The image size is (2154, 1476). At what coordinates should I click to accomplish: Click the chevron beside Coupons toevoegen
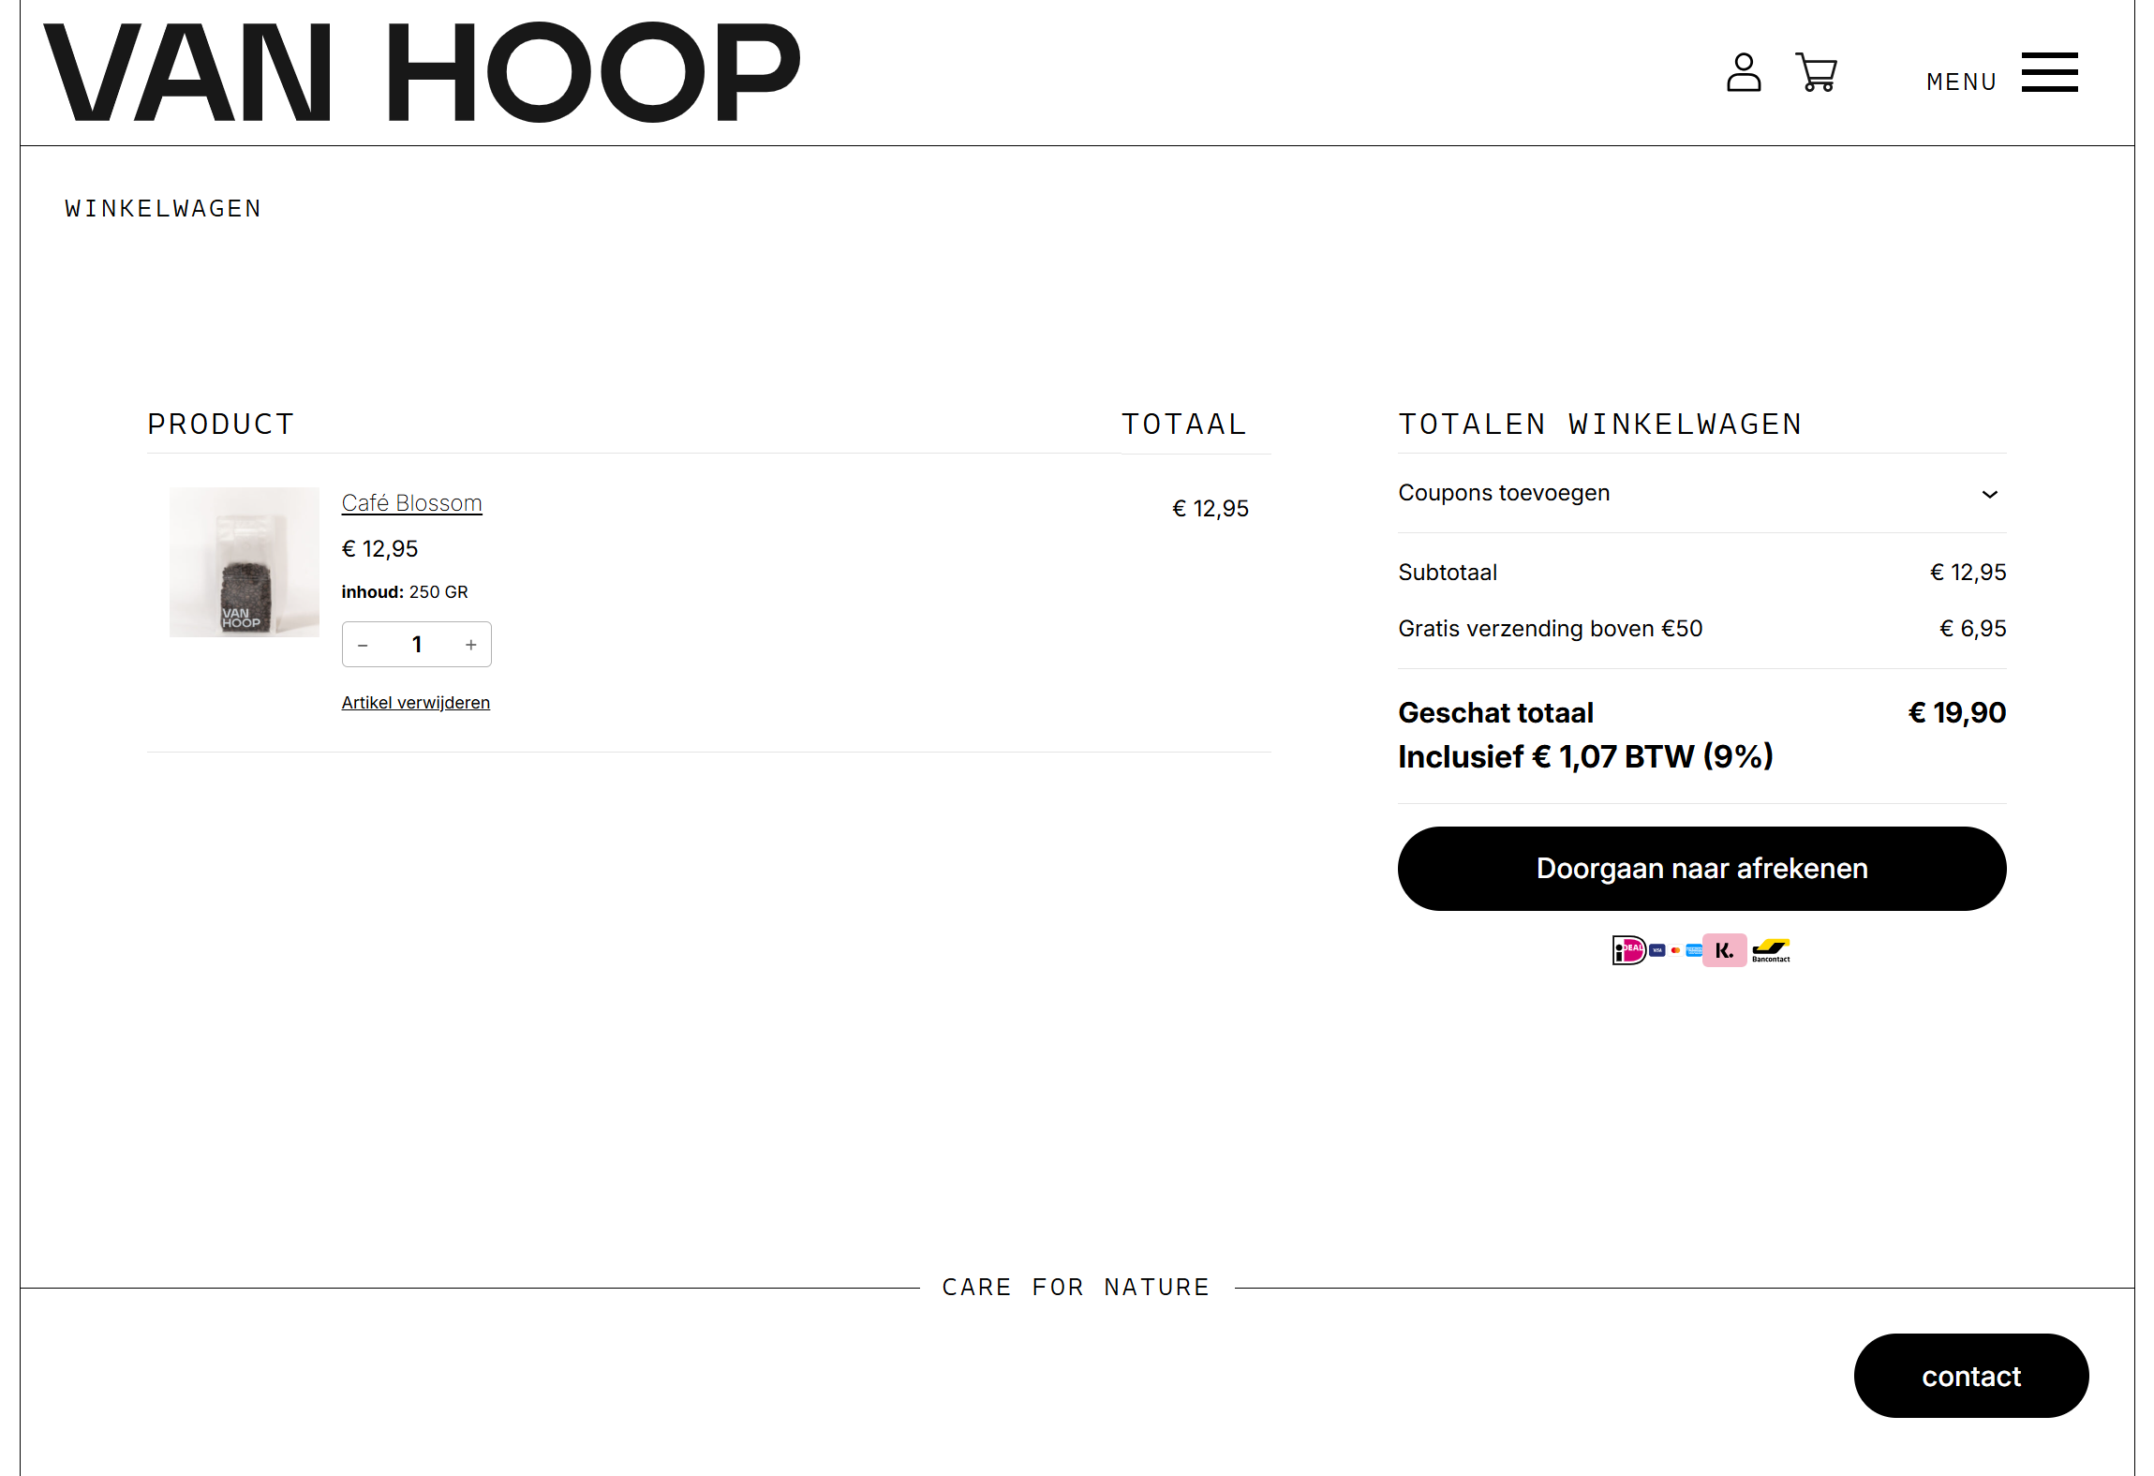1990,494
